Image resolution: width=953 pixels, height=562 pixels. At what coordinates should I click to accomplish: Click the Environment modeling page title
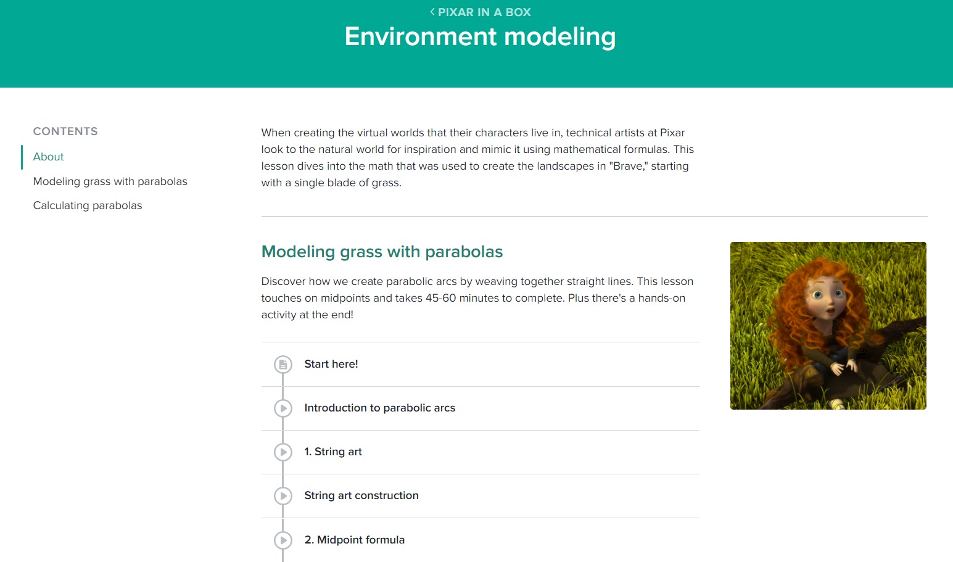coord(480,37)
